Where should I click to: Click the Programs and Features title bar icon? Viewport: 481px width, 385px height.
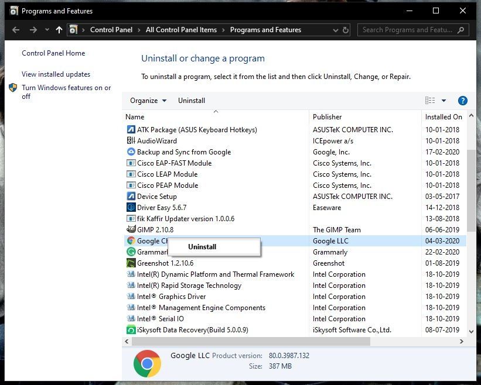(14, 11)
